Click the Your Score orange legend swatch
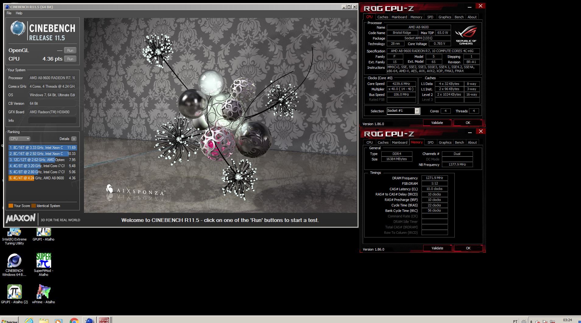This screenshot has height=323, width=581. [x=11, y=206]
